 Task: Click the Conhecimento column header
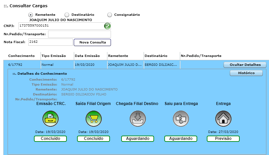pyautogui.click(x=21, y=56)
